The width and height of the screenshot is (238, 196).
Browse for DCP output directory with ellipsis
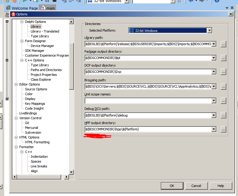click(x=223, y=72)
